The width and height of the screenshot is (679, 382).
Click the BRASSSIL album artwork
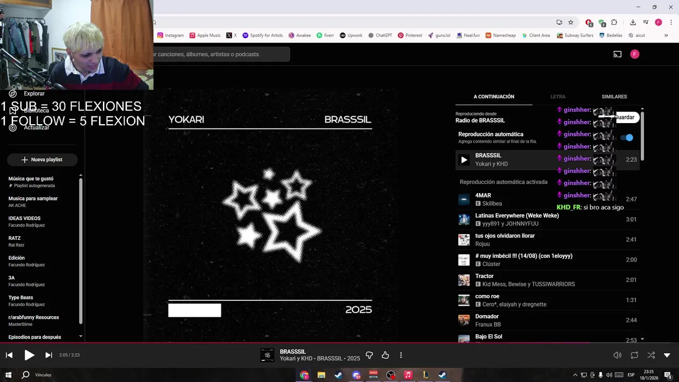270,215
